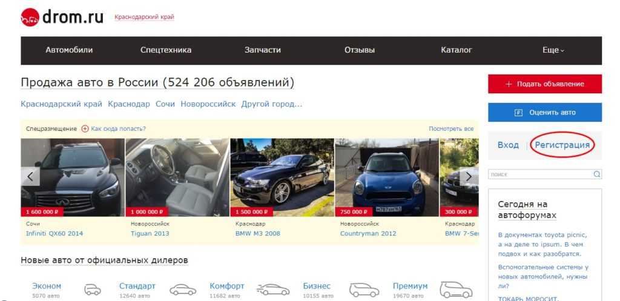This screenshot has width=620, height=301.
Task: Open the 'Продажа авто в России' heading link
Action: click(157, 82)
